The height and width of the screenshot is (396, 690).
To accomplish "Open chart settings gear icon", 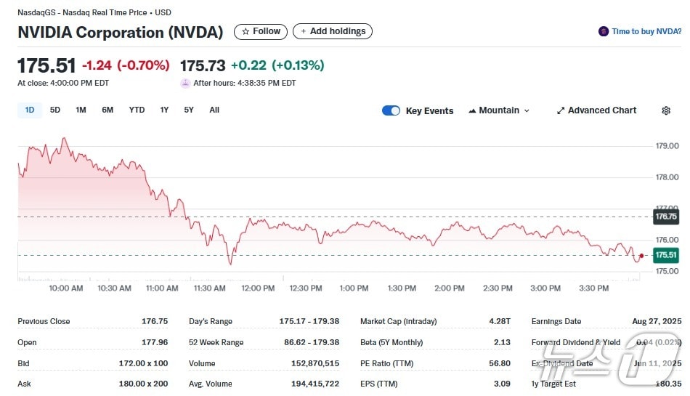I will (x=666, y=110).
